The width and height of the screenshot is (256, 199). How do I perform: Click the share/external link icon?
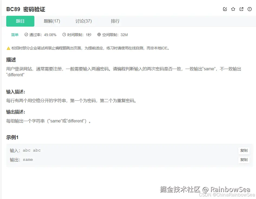241,9
